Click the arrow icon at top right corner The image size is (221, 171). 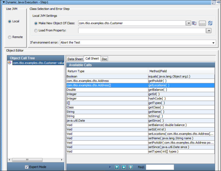tap(219, 2)
